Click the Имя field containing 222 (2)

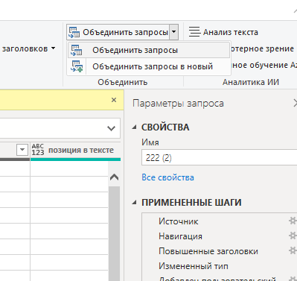[220, 157]
